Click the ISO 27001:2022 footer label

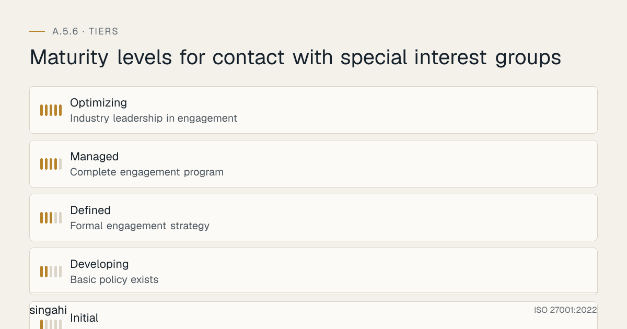click(565, 310)
